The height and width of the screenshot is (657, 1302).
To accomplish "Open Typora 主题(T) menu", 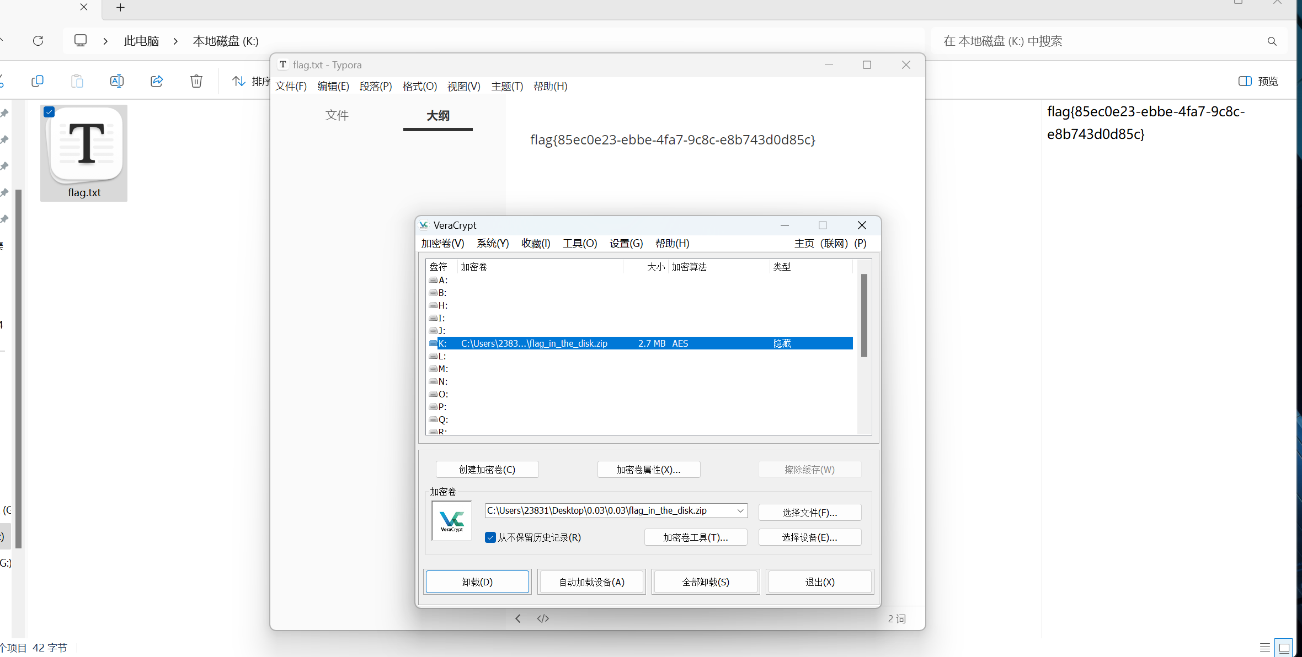I will coord(507,87).
